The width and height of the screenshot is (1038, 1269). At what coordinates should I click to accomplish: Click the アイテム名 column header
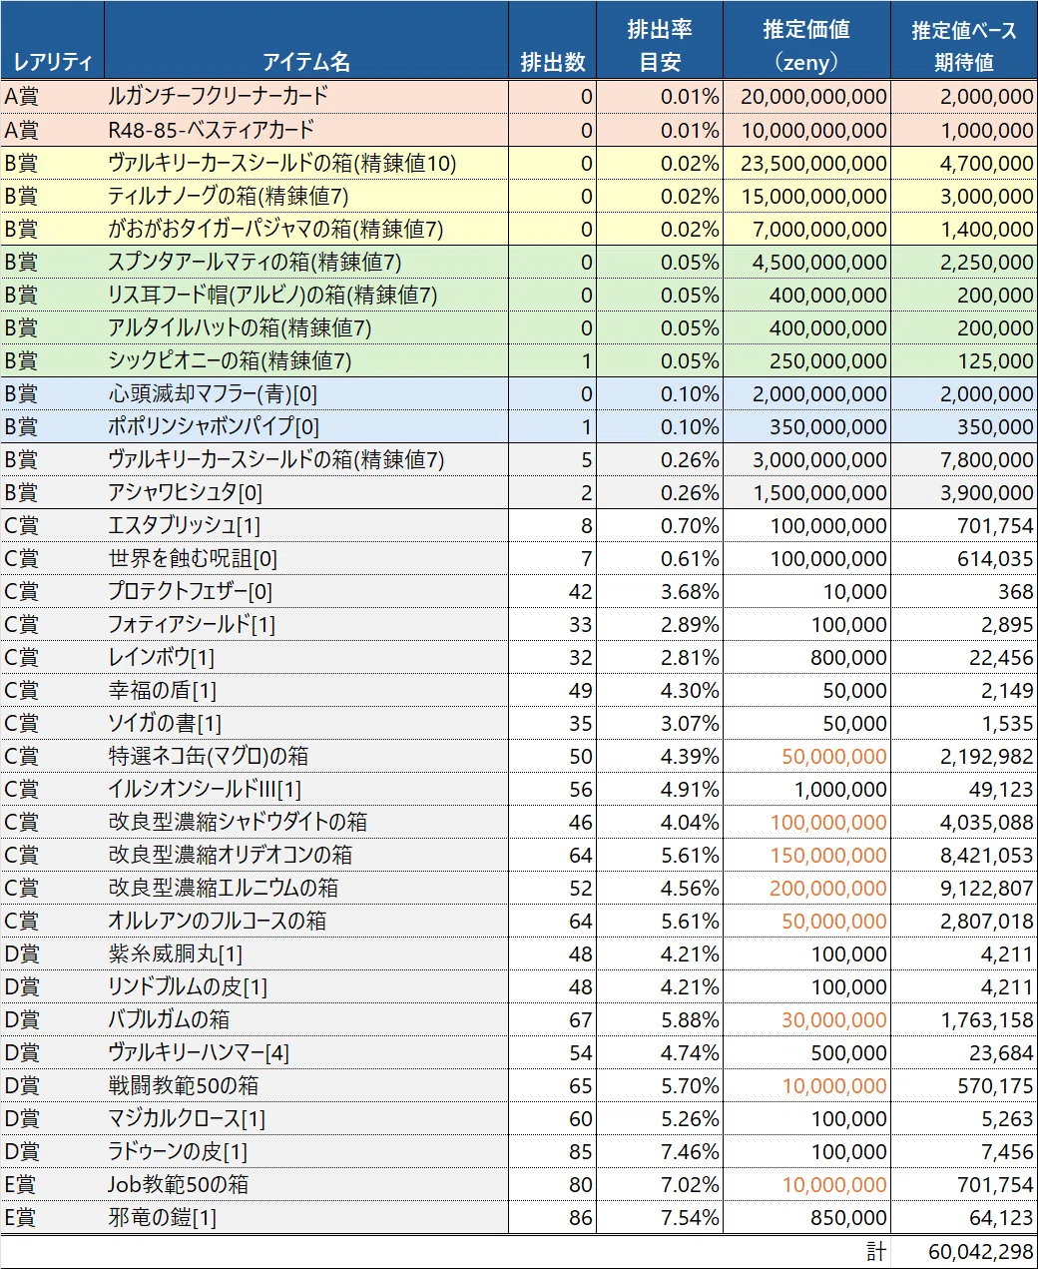click(306, 41)
